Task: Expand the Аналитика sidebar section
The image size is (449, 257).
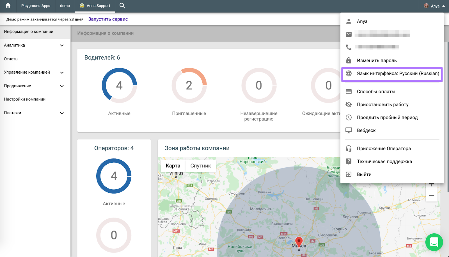Action: point(62,46)
